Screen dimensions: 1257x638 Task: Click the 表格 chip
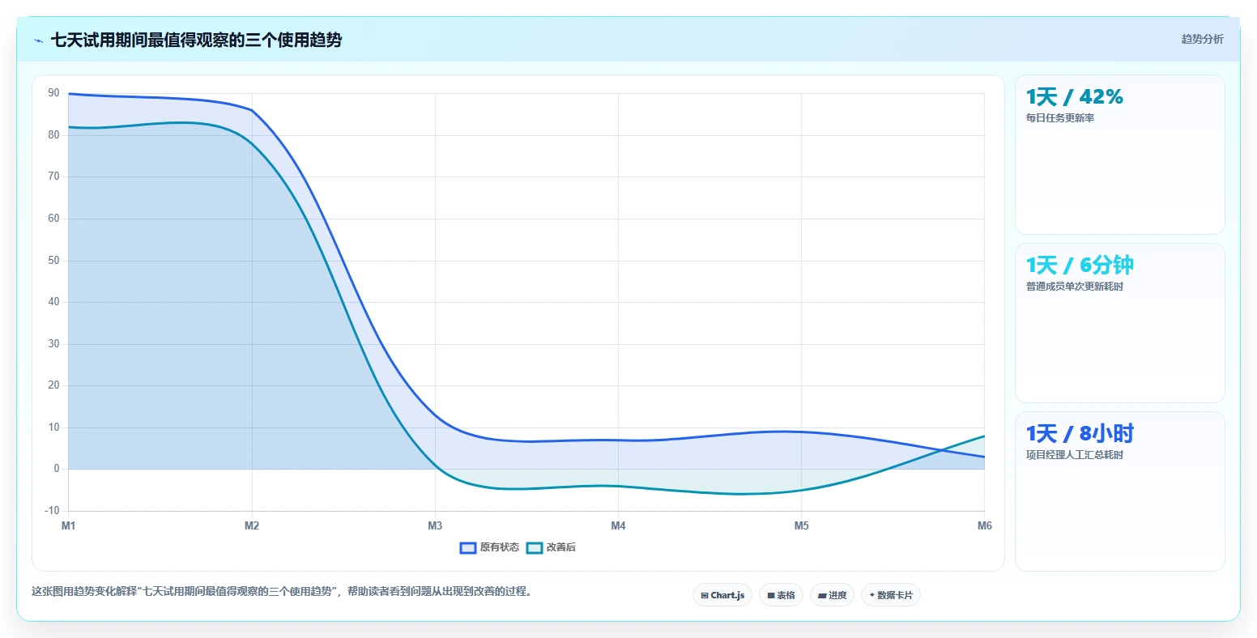point(782,595)
